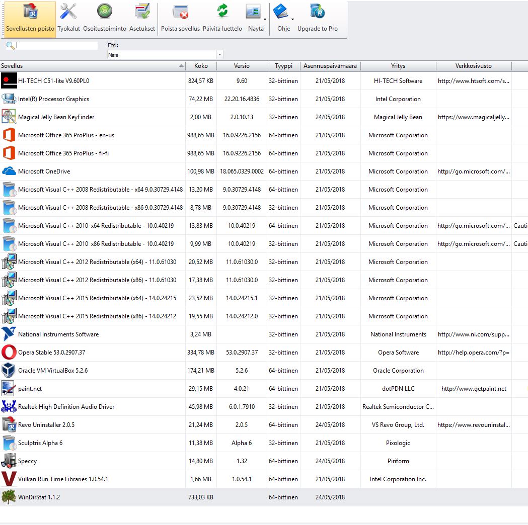Open Ohje help book icon

click(281, 12)
